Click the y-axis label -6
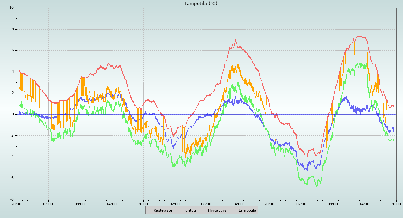Viewport: 403px width, 218px height. coord(12,178)
